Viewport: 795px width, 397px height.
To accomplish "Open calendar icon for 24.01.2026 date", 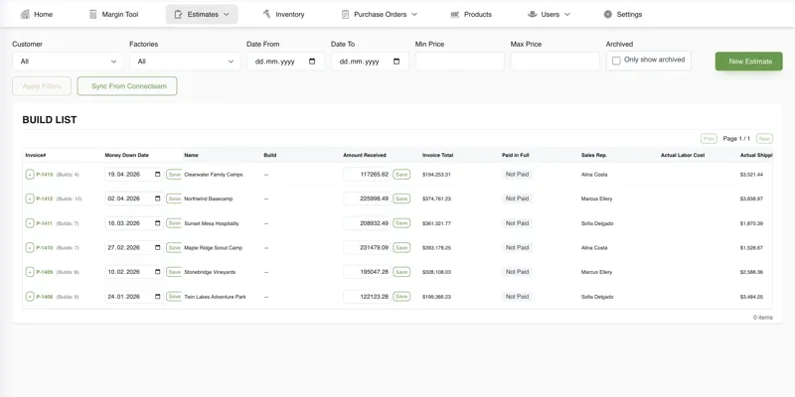I will tap(158, 296).
